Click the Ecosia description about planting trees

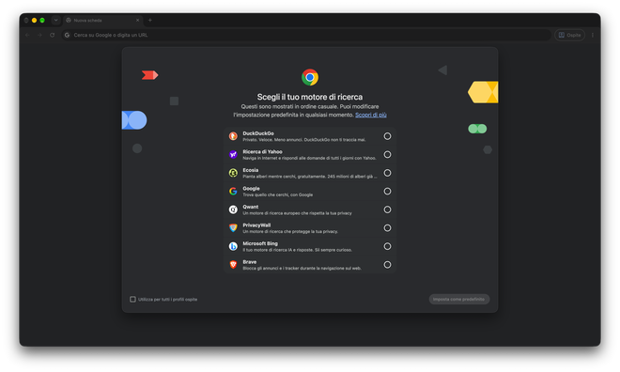coord(310,177)
